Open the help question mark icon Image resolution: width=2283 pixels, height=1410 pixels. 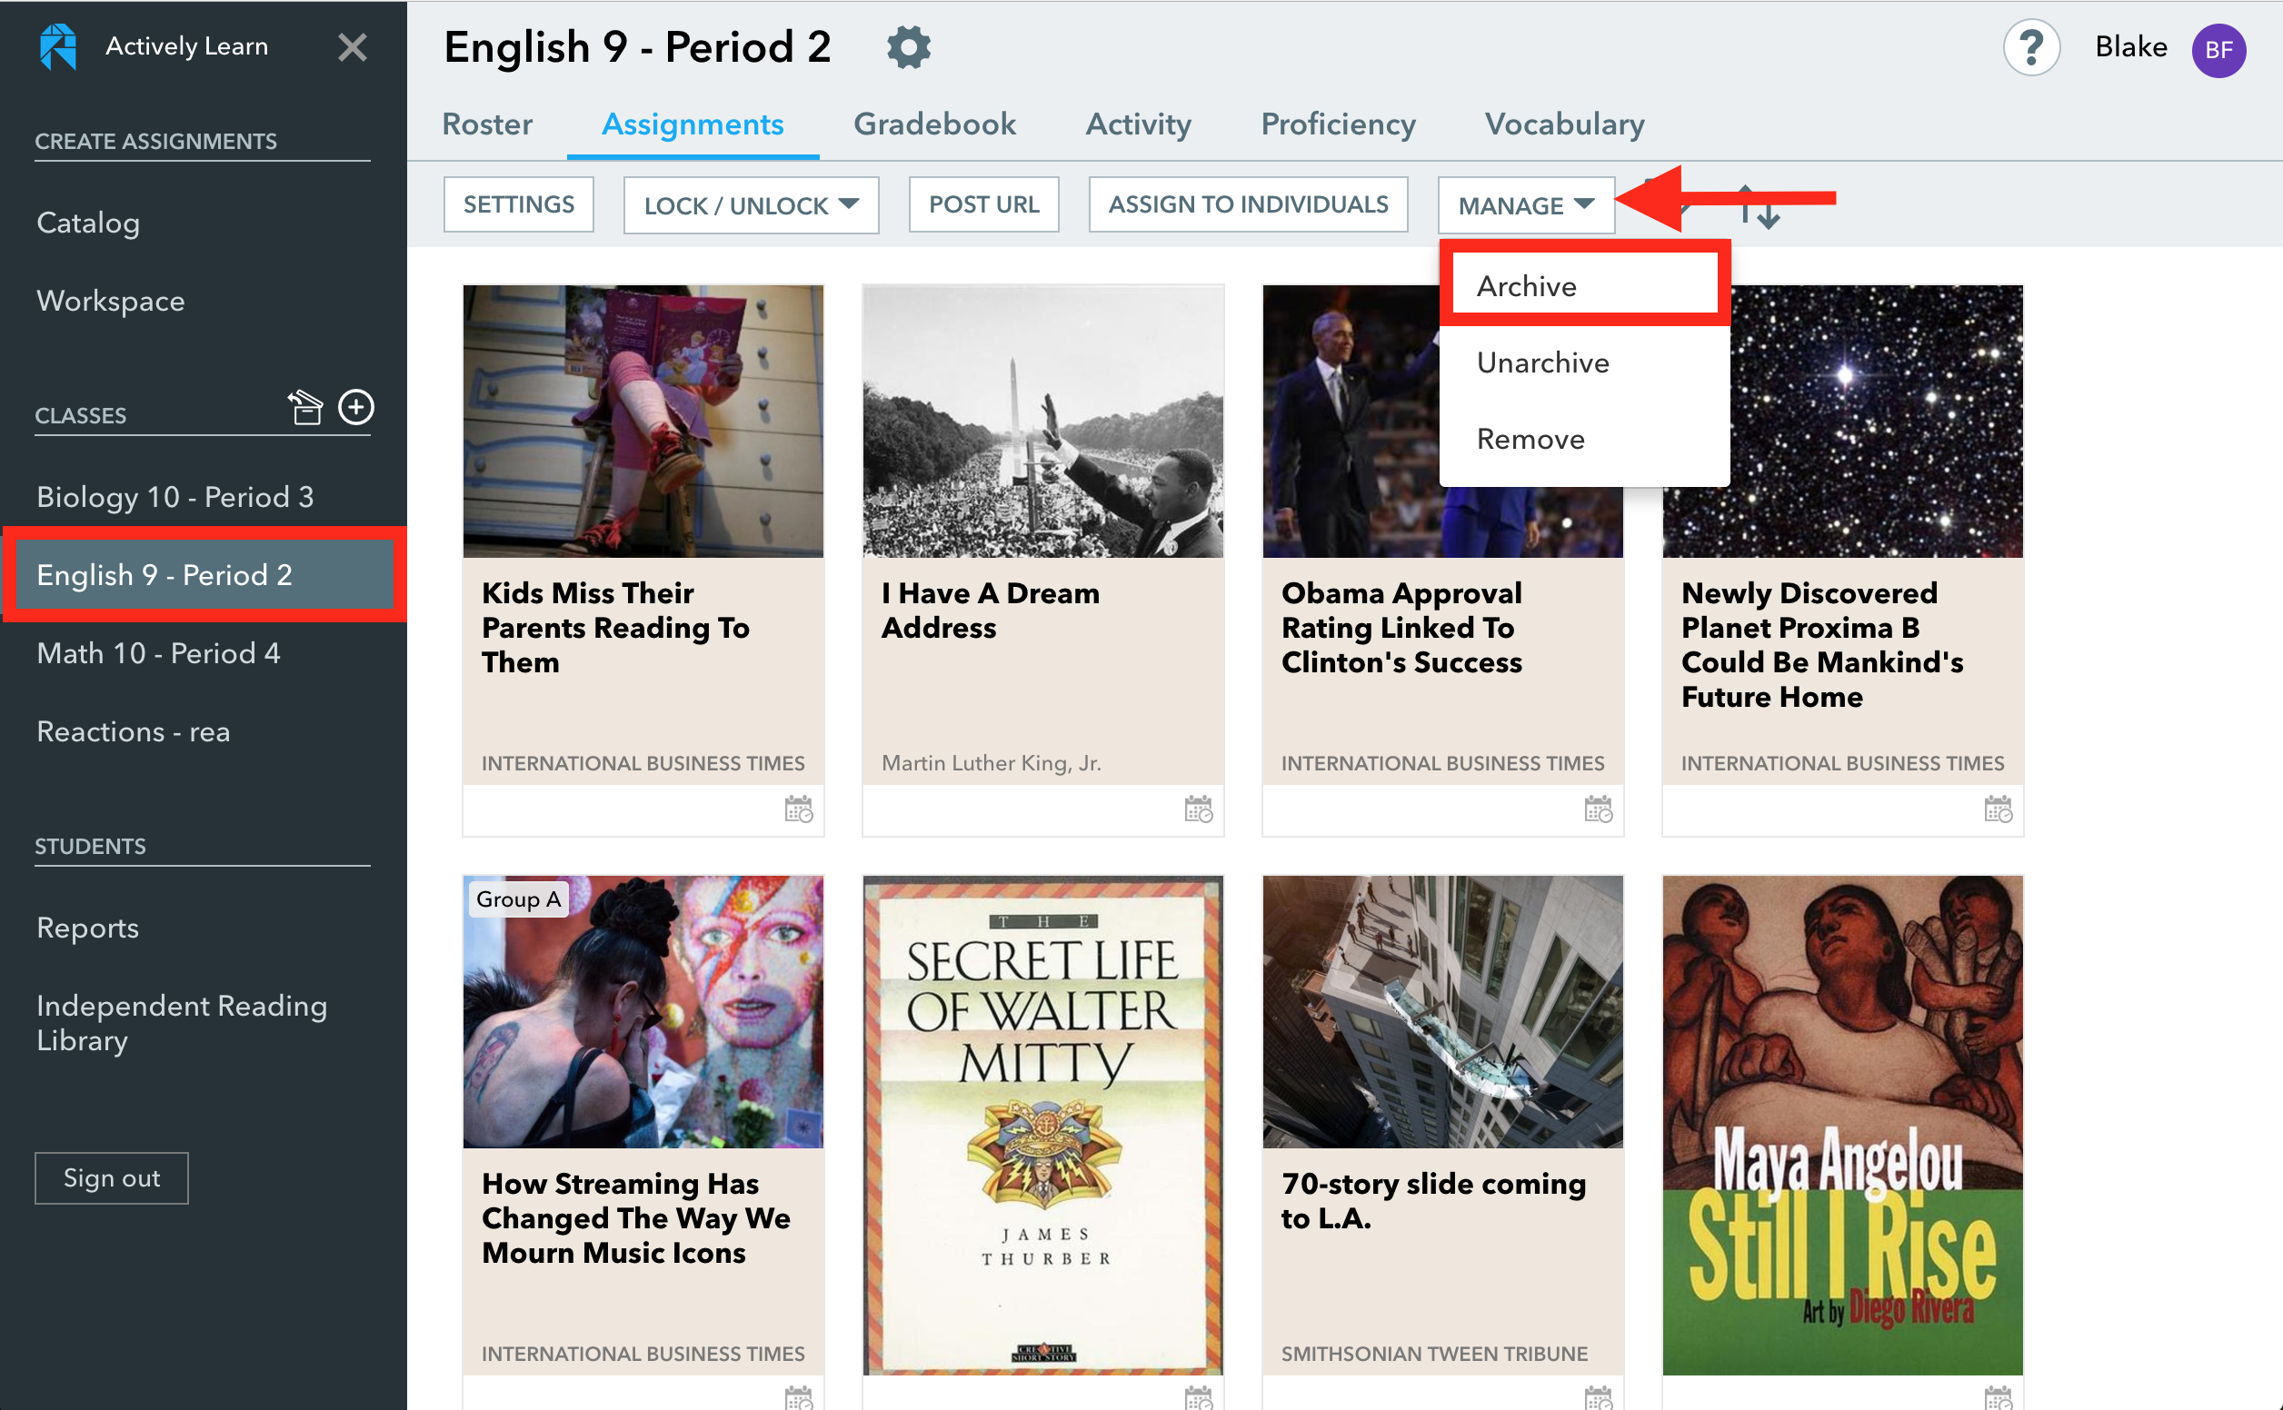pyautogui.click(x=2030, y=46)
